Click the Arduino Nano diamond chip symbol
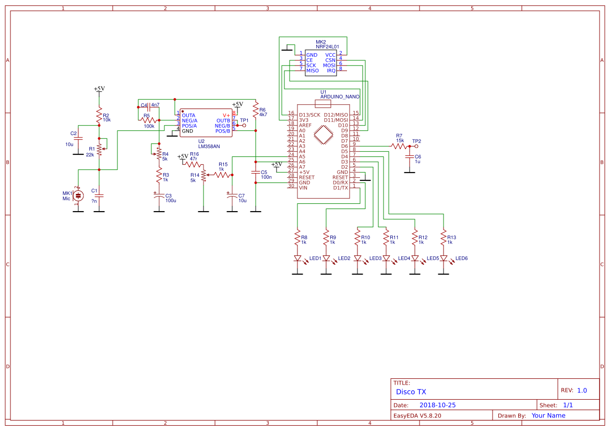Viewport: 610px width, 431px height. [x=324, y=135]
